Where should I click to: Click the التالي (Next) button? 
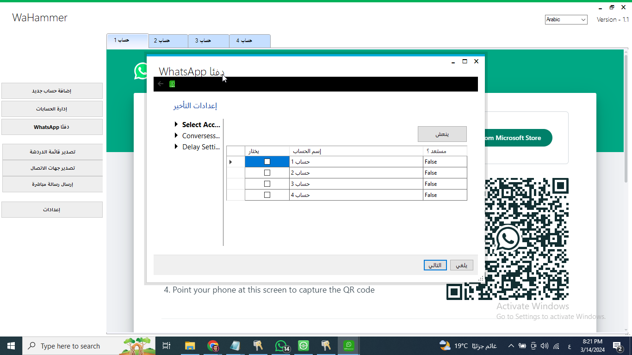pos(435,265)
